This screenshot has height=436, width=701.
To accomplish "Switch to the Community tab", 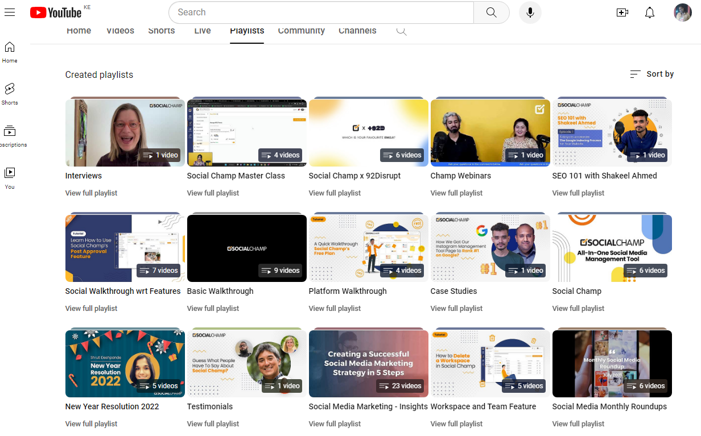I will 302,31.
